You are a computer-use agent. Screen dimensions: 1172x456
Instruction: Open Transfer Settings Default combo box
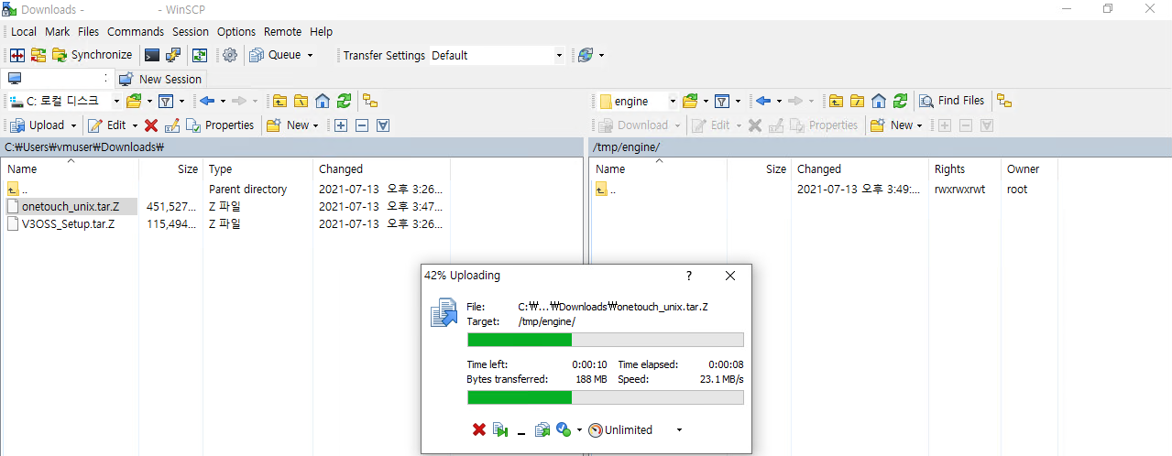click(x=497, y=55)
